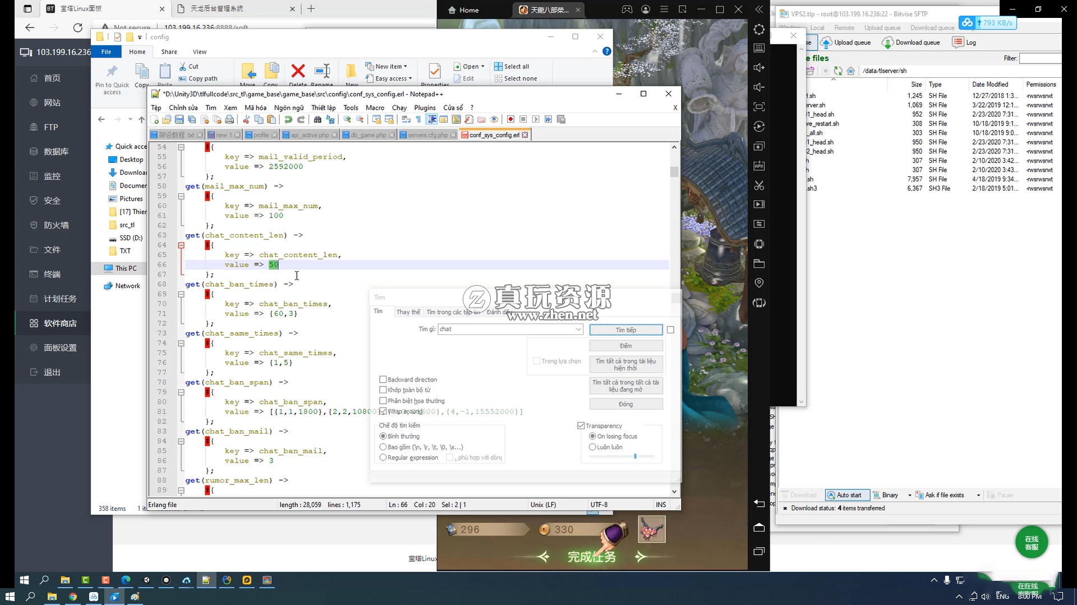Click Tìm tất cả trong tài liệu hiện thời

(x=626, y=365)
